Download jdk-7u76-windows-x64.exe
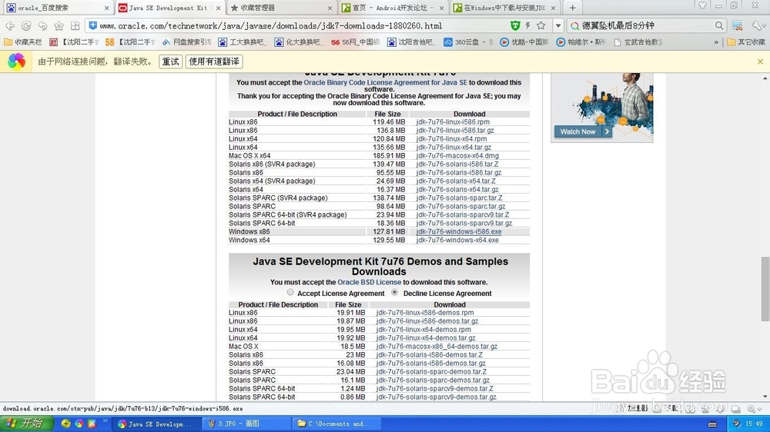Image resolution: width=770 pixels, height=432 pixels. 457,240
